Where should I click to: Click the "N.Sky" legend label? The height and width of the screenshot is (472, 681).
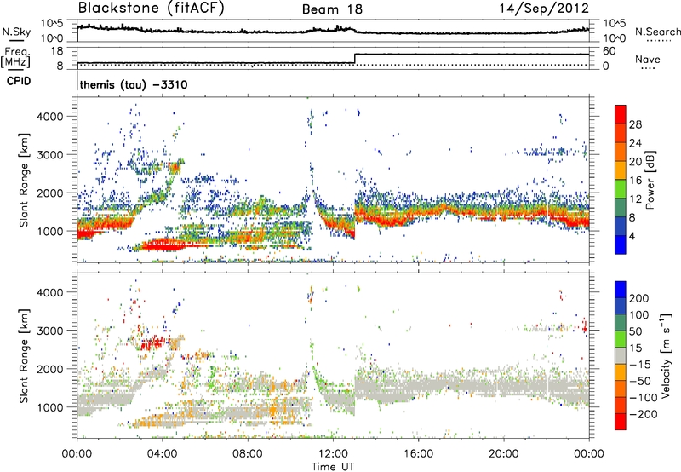click(16, 32)
